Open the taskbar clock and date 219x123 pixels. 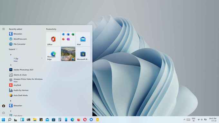pyautogui.click(x=213, y=120)
